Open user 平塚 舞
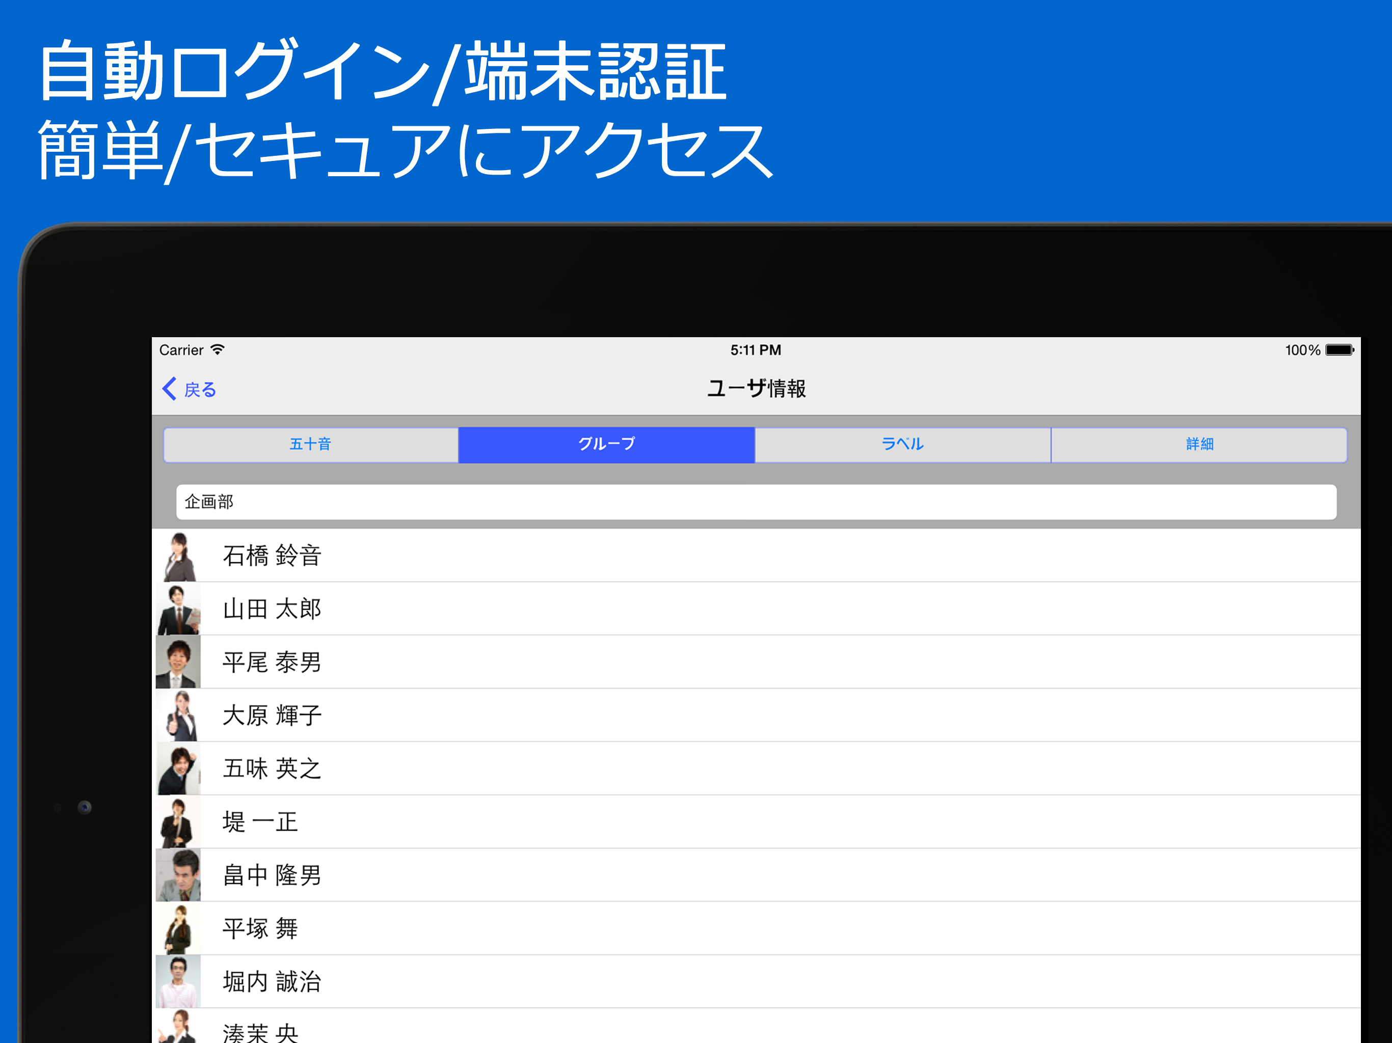1392x1043 pixels. pyautogui.click(x=756, y=928)
